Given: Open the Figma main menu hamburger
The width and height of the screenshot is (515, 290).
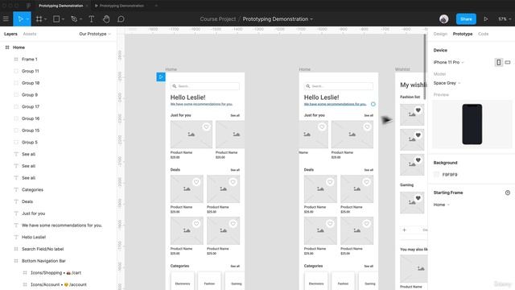Looking at the screenshot, I should tap(6, 19).
